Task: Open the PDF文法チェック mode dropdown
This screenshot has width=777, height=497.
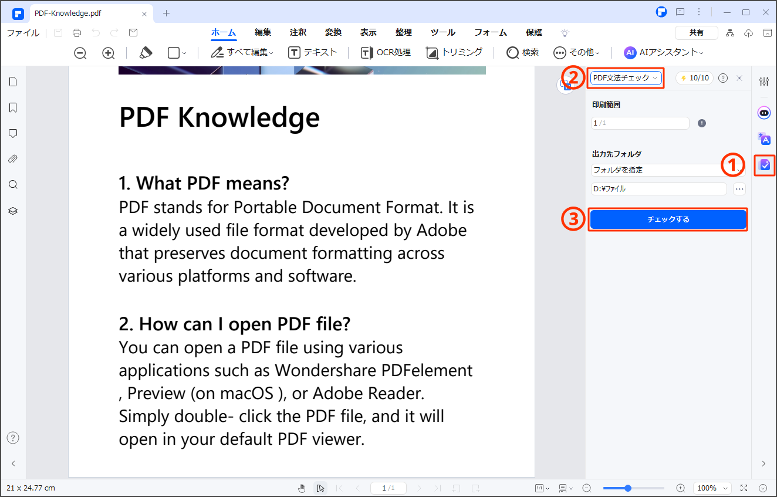Action: pos(626,77)
